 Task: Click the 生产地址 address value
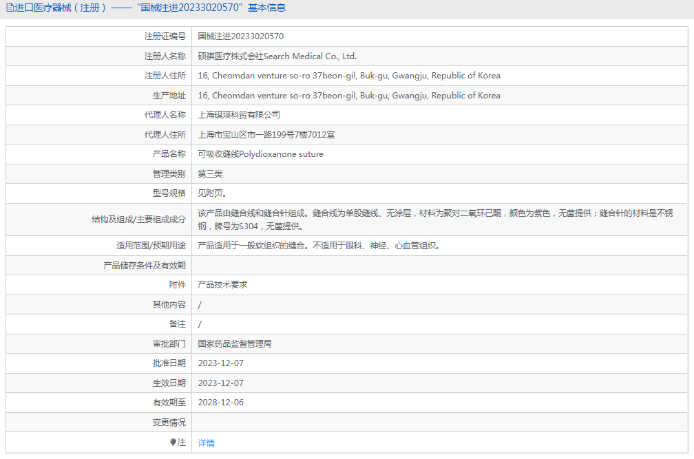pyautogui.click(x=349, y=96)
